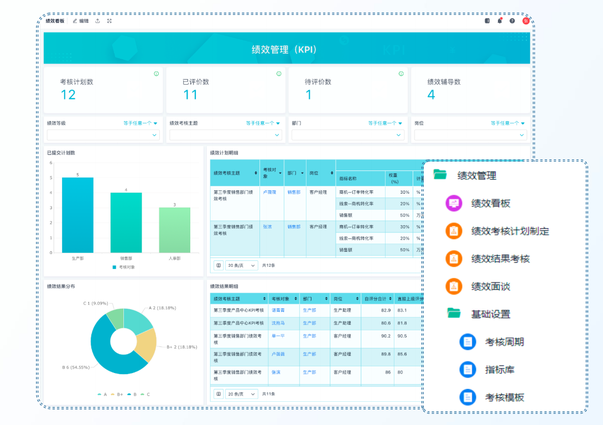Screen dimensions: 603x425
Task: Click orange icon for 绩效结果考核
Action: (454, 258)
